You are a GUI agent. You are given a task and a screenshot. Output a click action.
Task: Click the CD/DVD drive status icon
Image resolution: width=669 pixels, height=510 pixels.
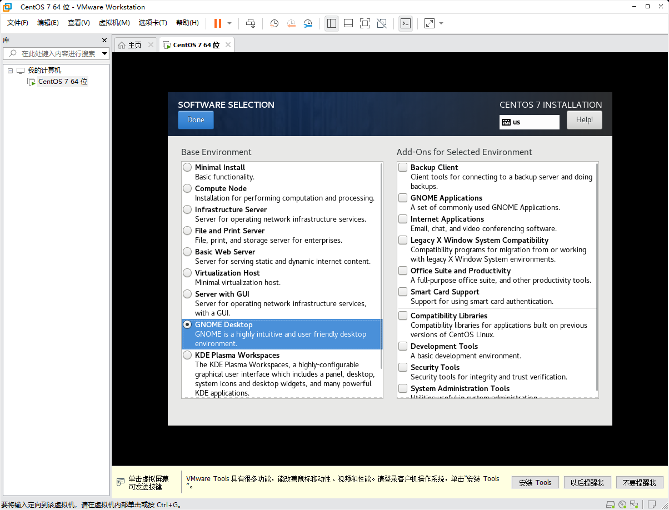(622, 504)
